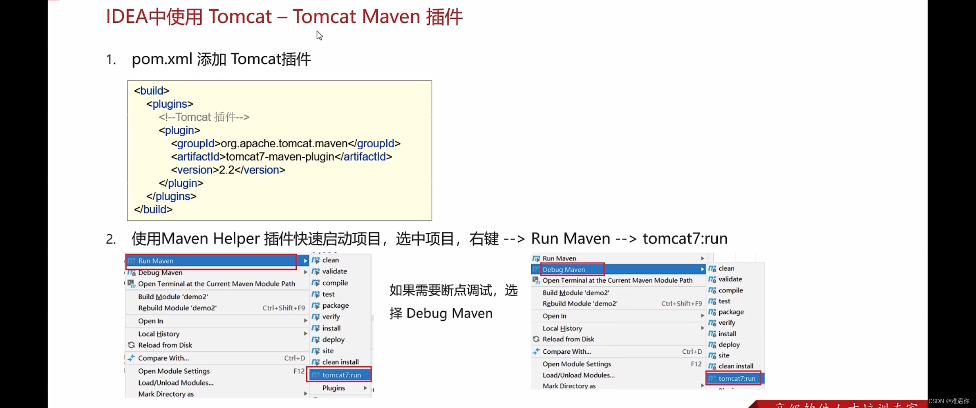976x408 pixels.
Task: Select Open Module Settings menu entry
Action: click(174, 371)
